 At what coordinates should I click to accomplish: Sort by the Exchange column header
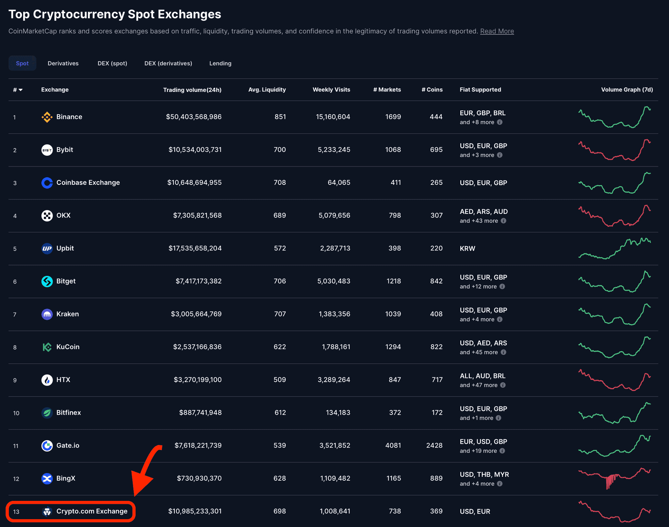55,89
